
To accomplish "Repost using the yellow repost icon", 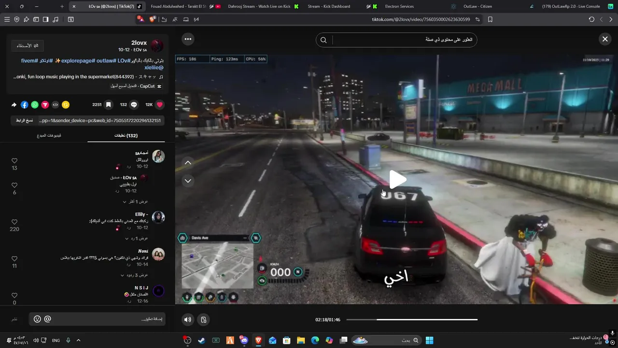I will [66, 104].
